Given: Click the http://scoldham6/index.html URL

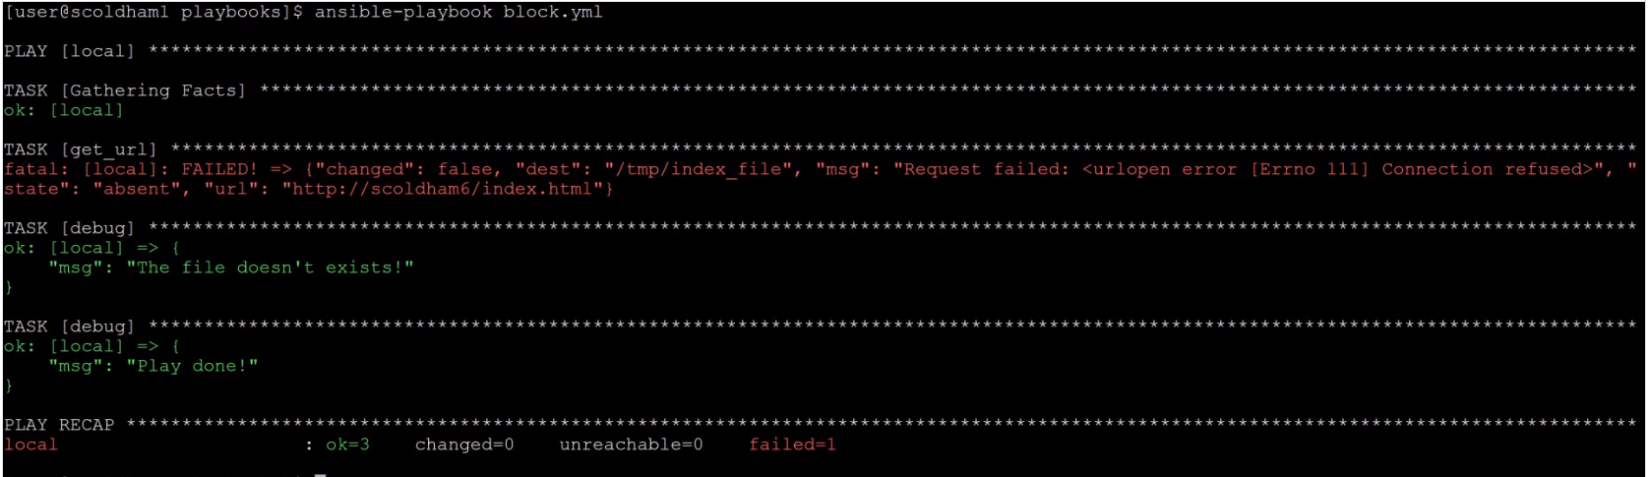Looking at the screenshot, I should pos(442,189).
